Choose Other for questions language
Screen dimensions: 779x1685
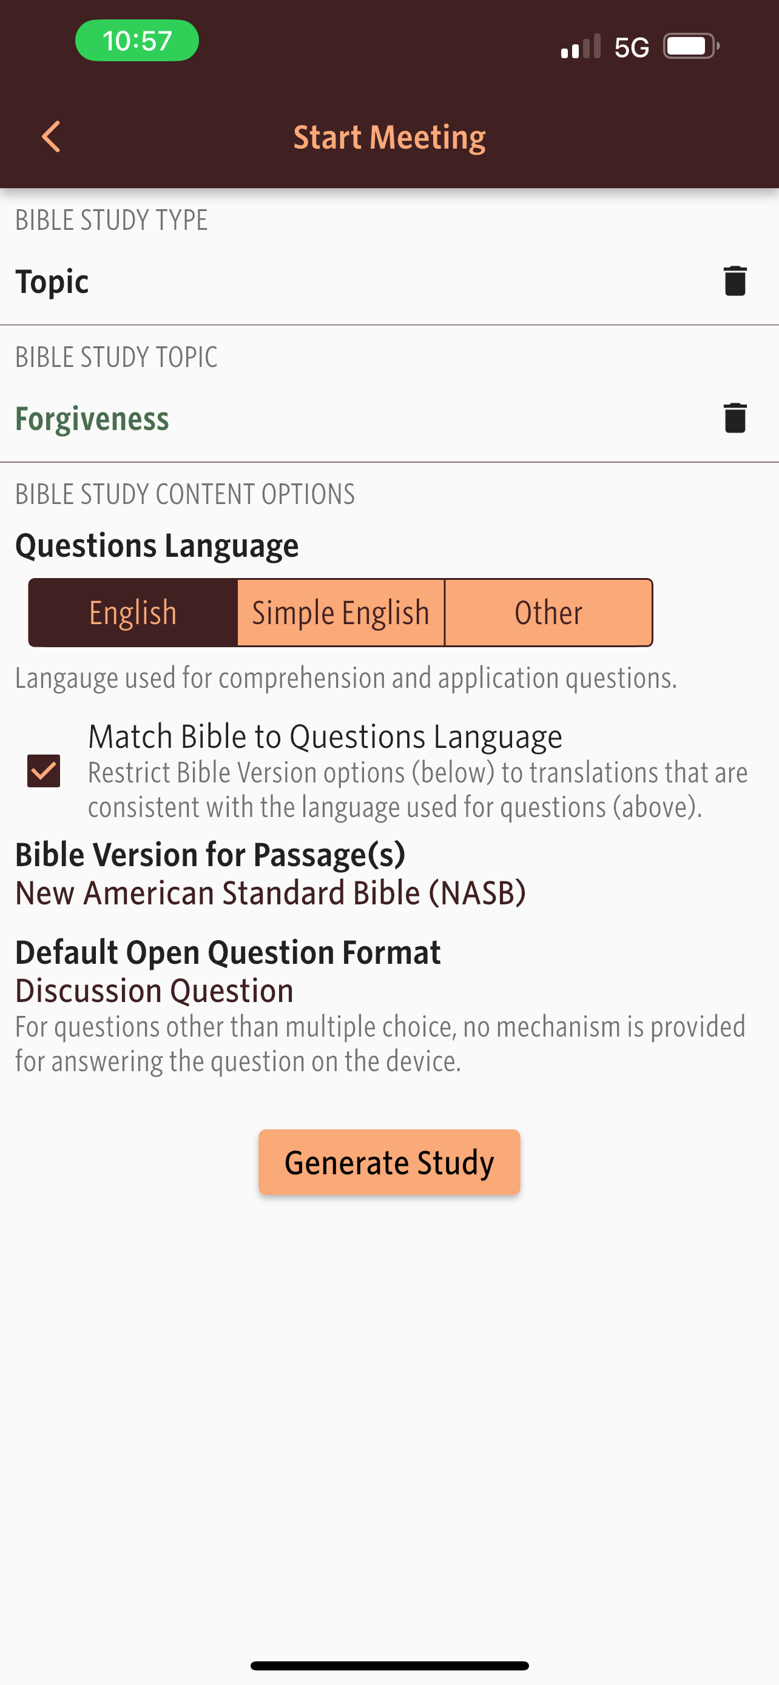pyautogui.click(x=548, y=613)
